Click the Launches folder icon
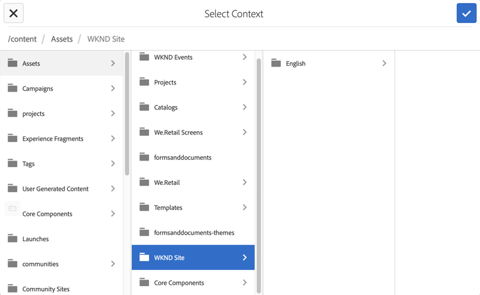480x295 pixels. pos(13,239)
